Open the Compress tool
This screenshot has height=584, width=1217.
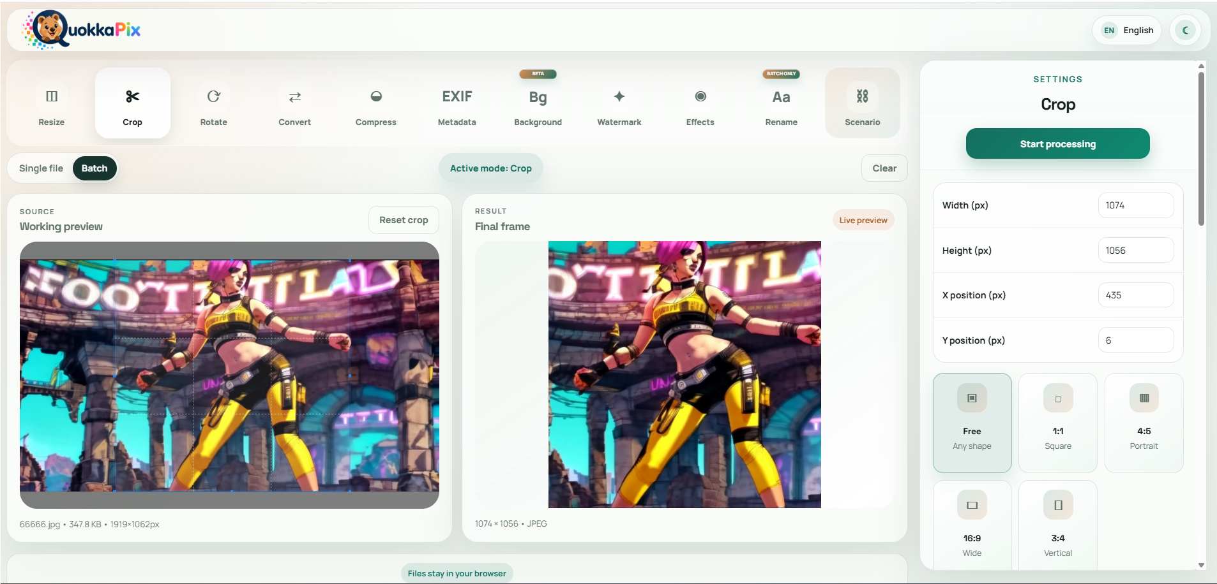point(376,103)
